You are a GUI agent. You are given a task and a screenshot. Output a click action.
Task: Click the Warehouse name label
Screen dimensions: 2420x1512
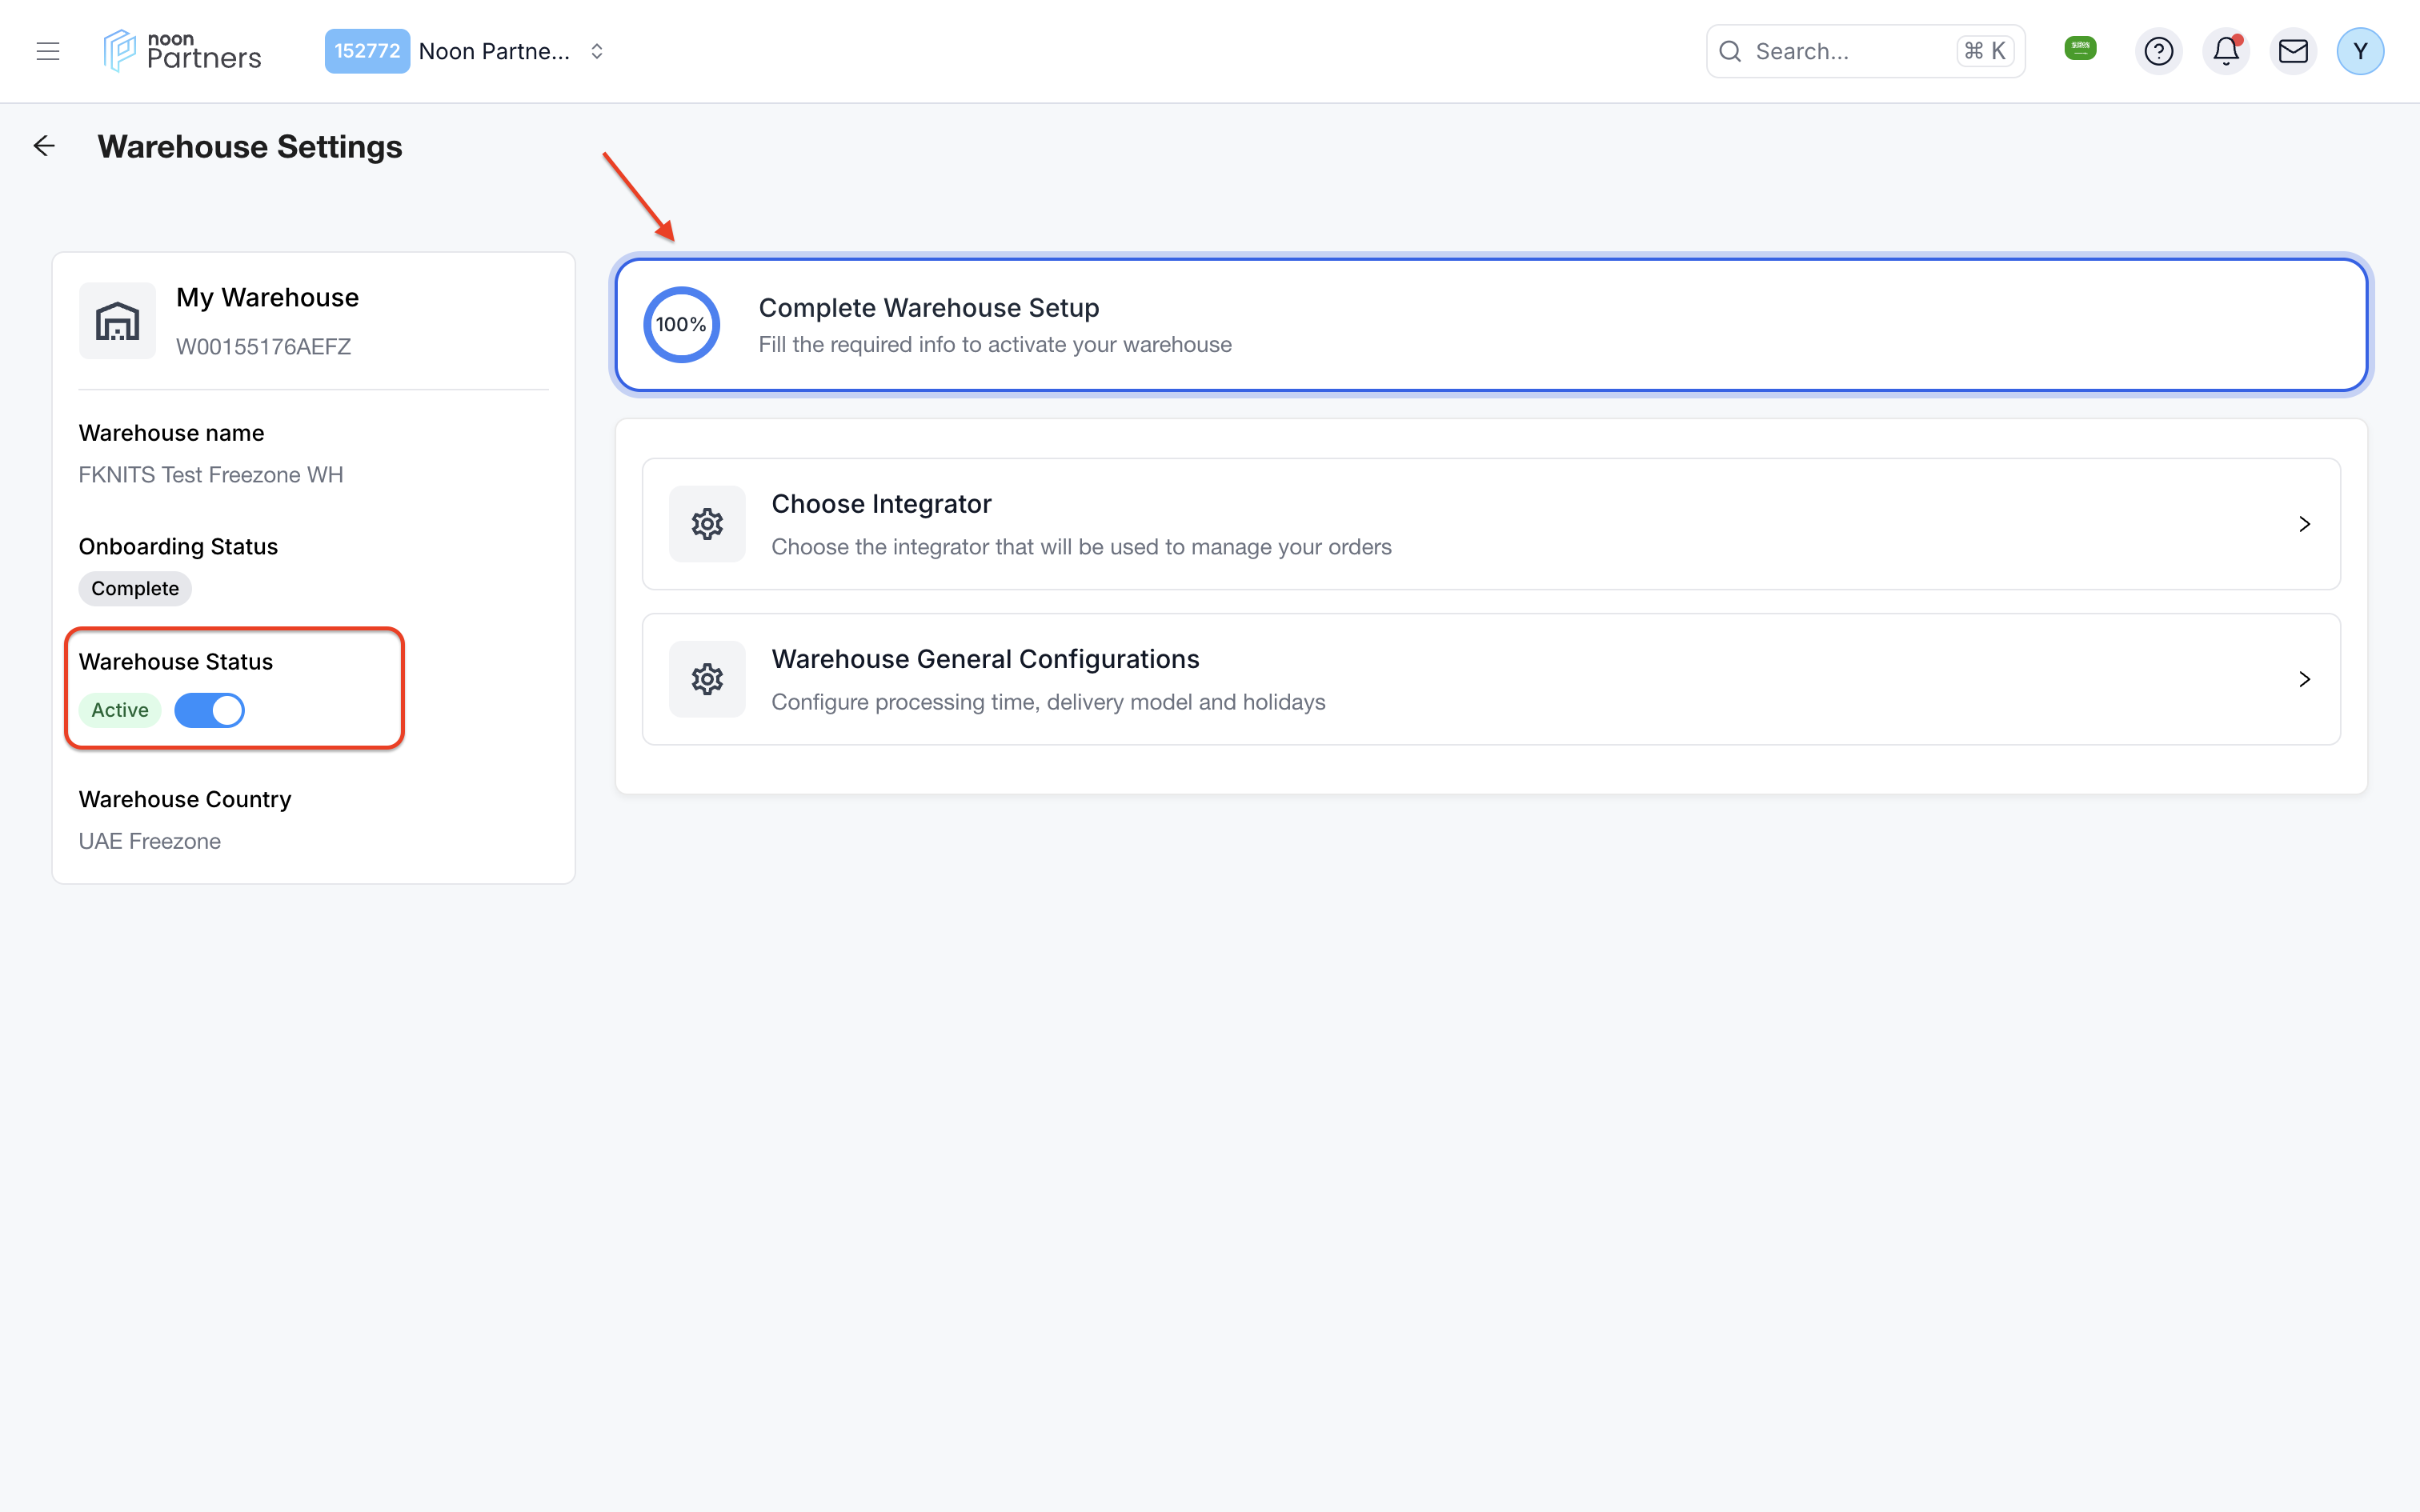click(172, 433)
